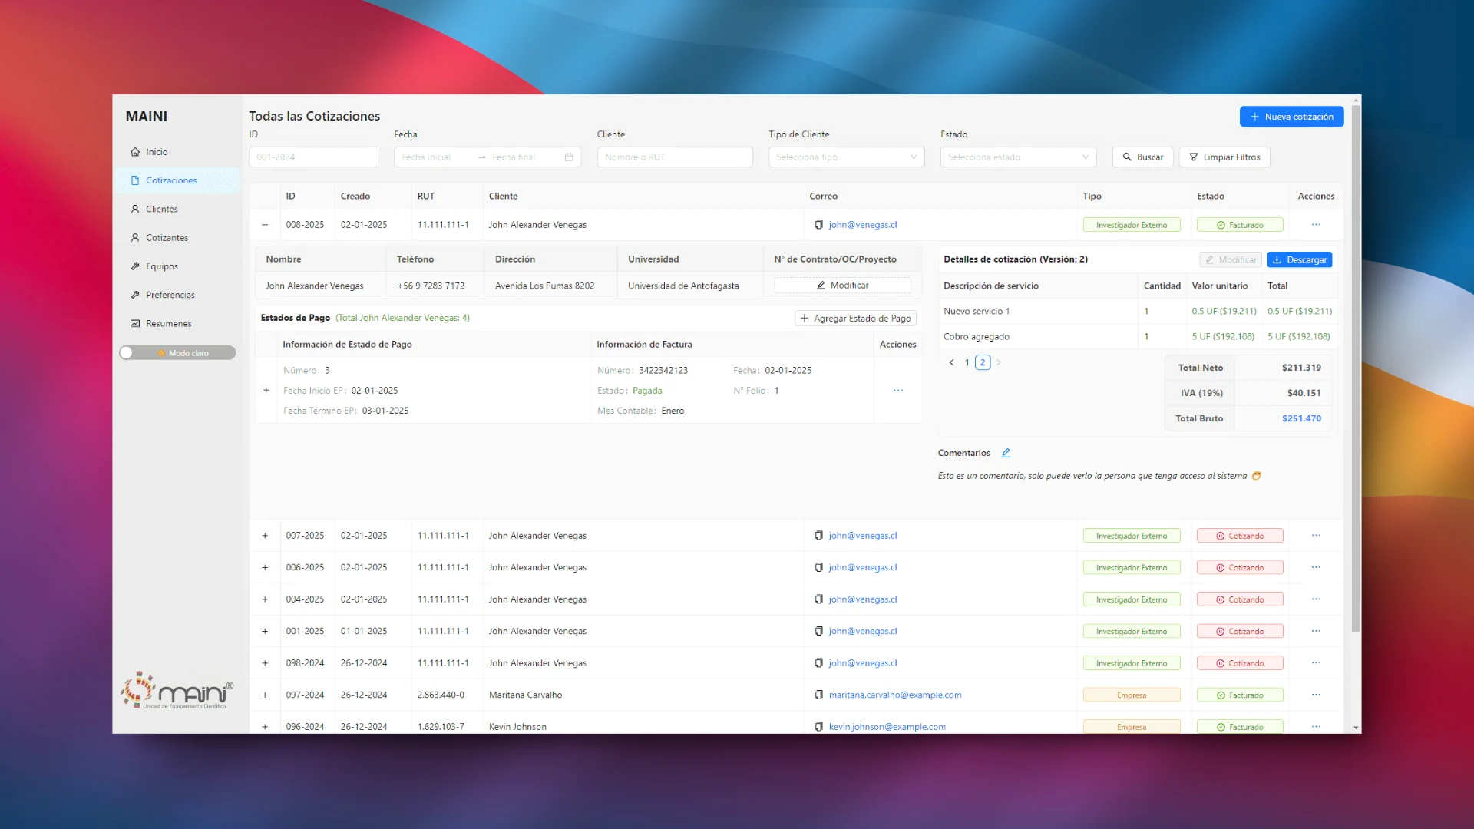Download quotation with Descargar button

tap(1300, 260)
